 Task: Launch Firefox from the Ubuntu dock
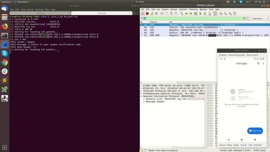(x=5, y=26)
